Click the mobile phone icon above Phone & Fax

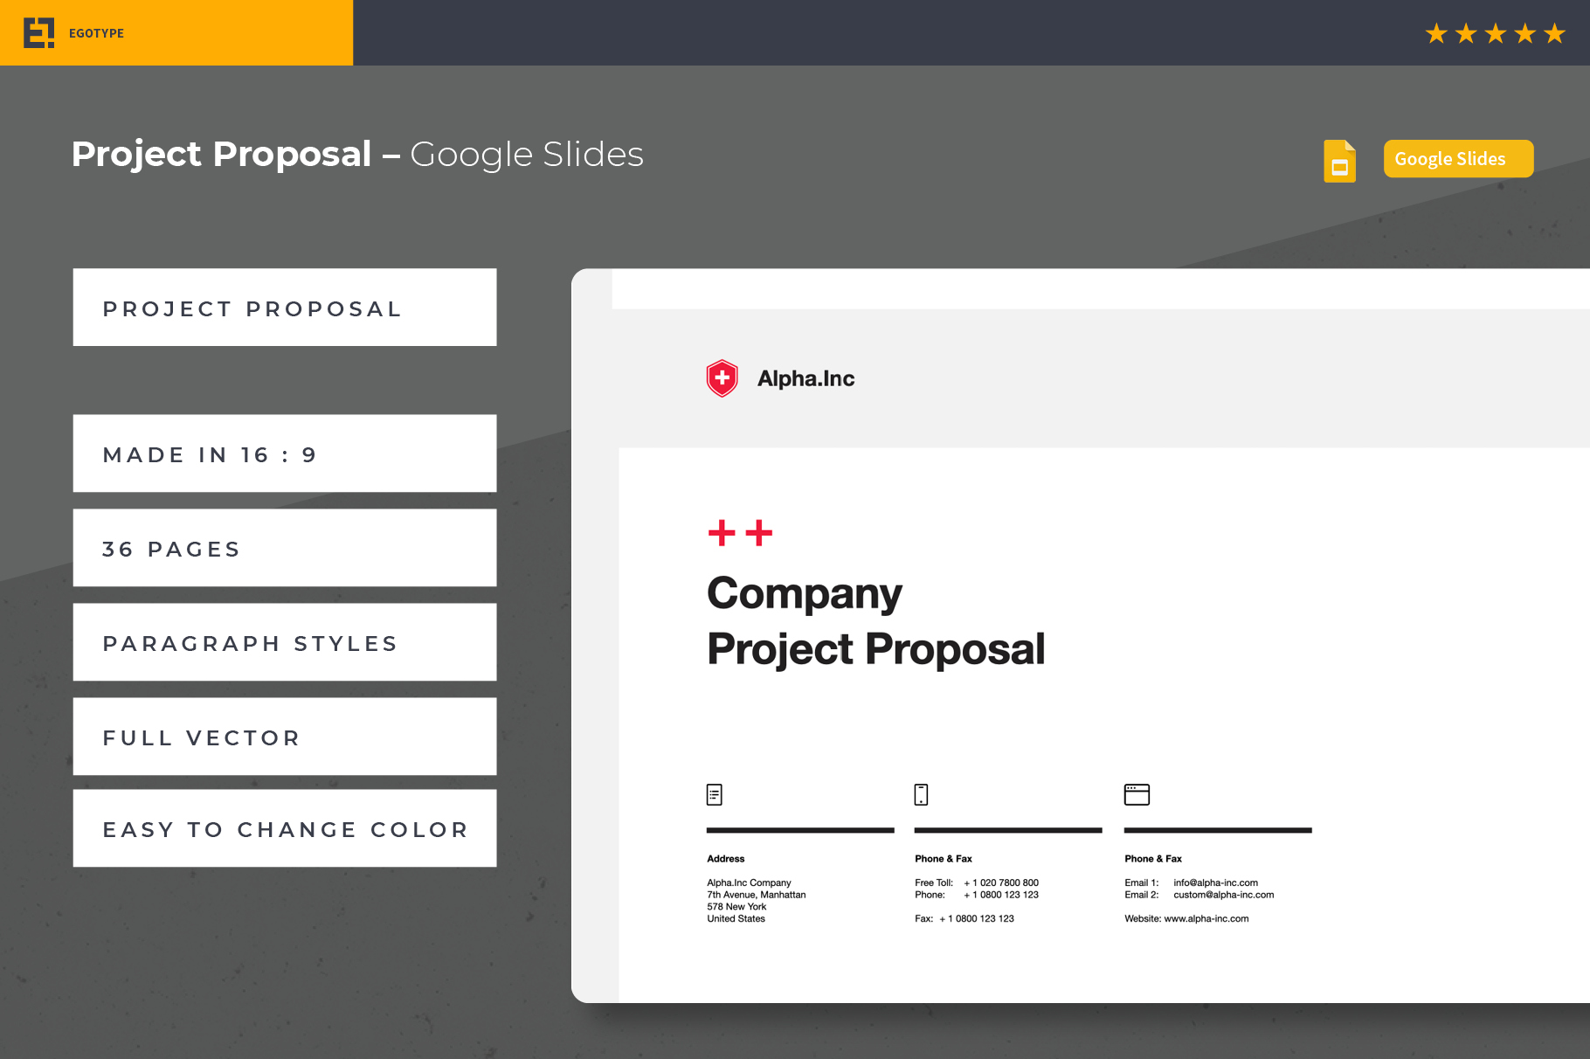point(921,794)
